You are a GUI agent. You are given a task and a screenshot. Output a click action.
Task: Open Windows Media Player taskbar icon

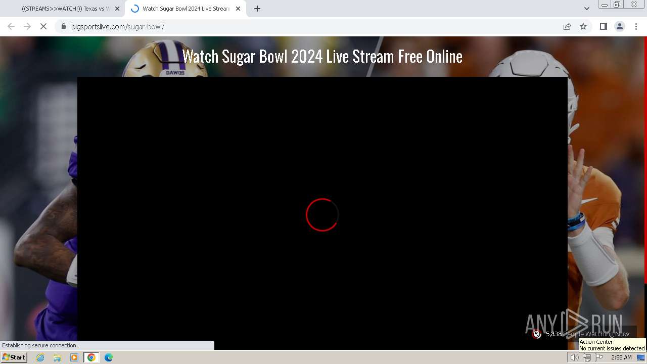pos(74,357)
